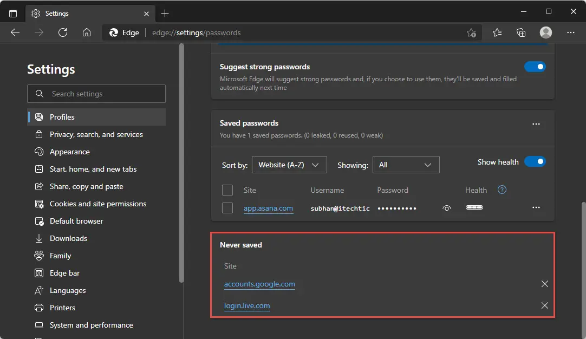
Task: Click the Password column header
Action: coord(393,190)
